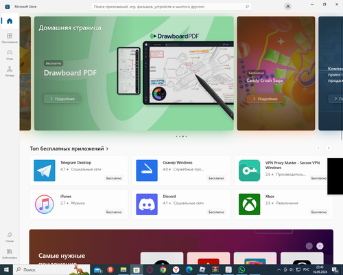The width and height of the screenshot is (343, 275).
Task: Open Microsoft Edge from taskbar
Action: (189, 270)
